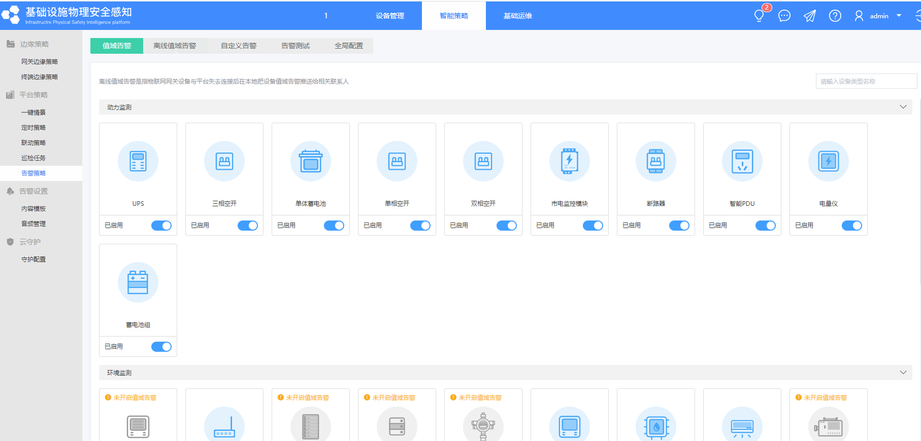Screen dimensions: 921x441
Task: Click the platform logo icon
Action: tap(11, 15)
